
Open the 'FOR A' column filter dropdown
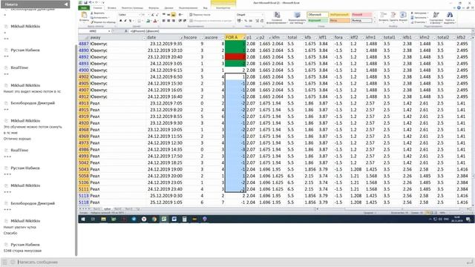click(x=243, y=38)
